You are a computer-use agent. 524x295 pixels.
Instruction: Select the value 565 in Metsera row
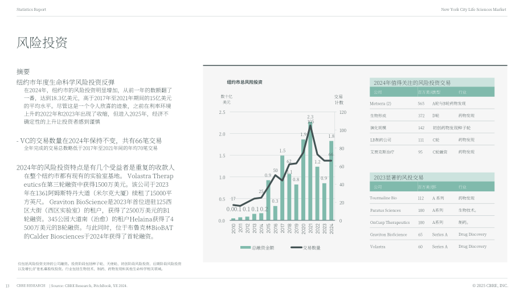421,104
